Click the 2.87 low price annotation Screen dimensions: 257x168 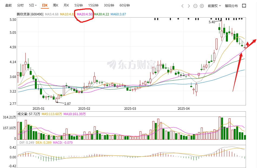[x=67, y=104]
